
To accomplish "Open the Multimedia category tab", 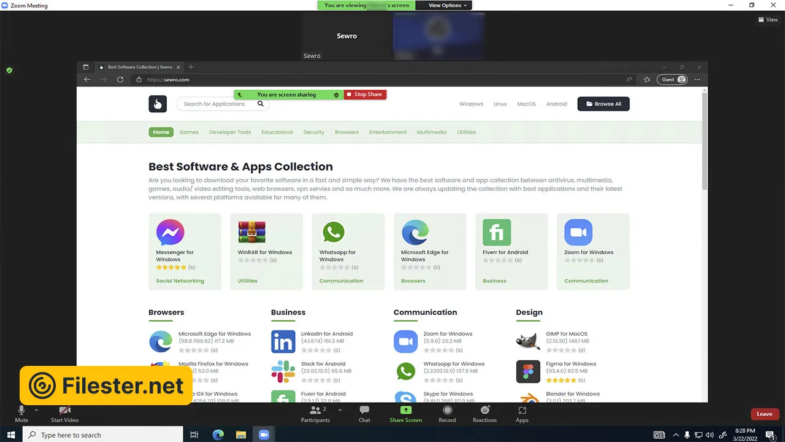I will click(x=432, y=132).
